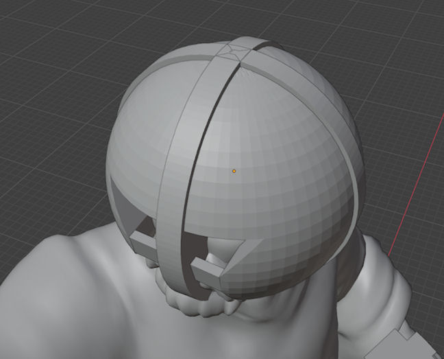The height and width of the screenshot is (359, 444).
Task: Click the orange origin dot on helmet
Action: pos(234,171)
